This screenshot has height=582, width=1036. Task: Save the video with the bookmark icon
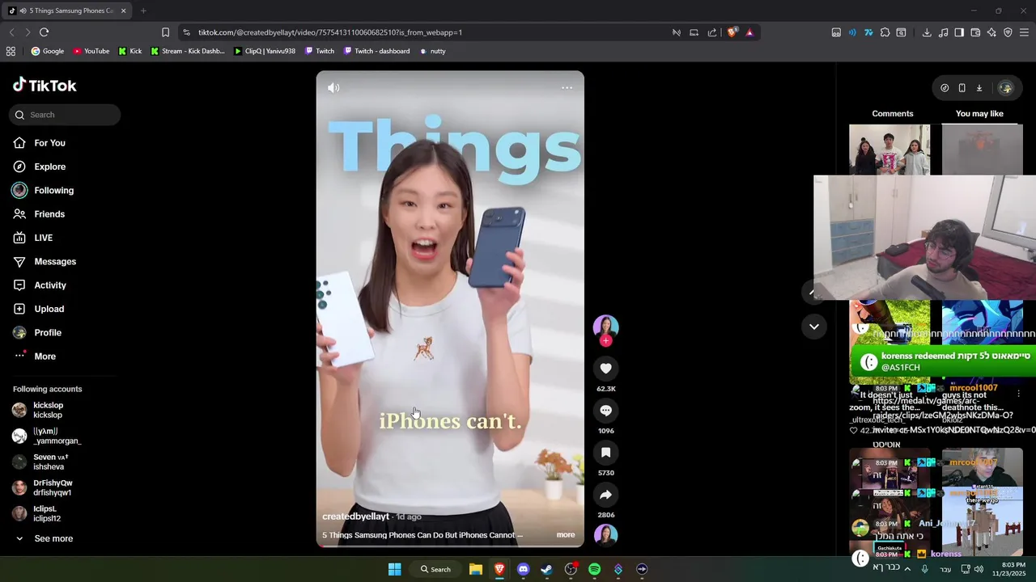point(605,452)
